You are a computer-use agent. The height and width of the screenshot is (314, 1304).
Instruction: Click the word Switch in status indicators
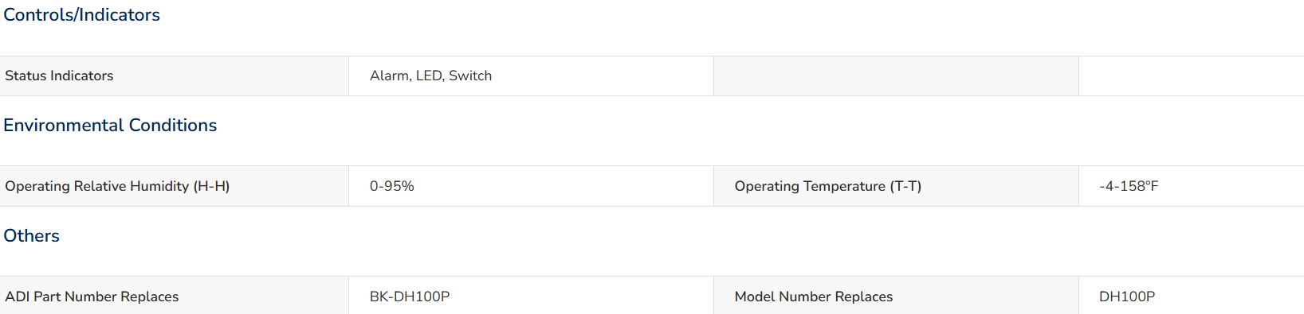click(470, 76)
